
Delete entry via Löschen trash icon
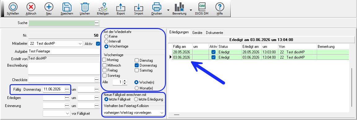[x=85, y=7]
